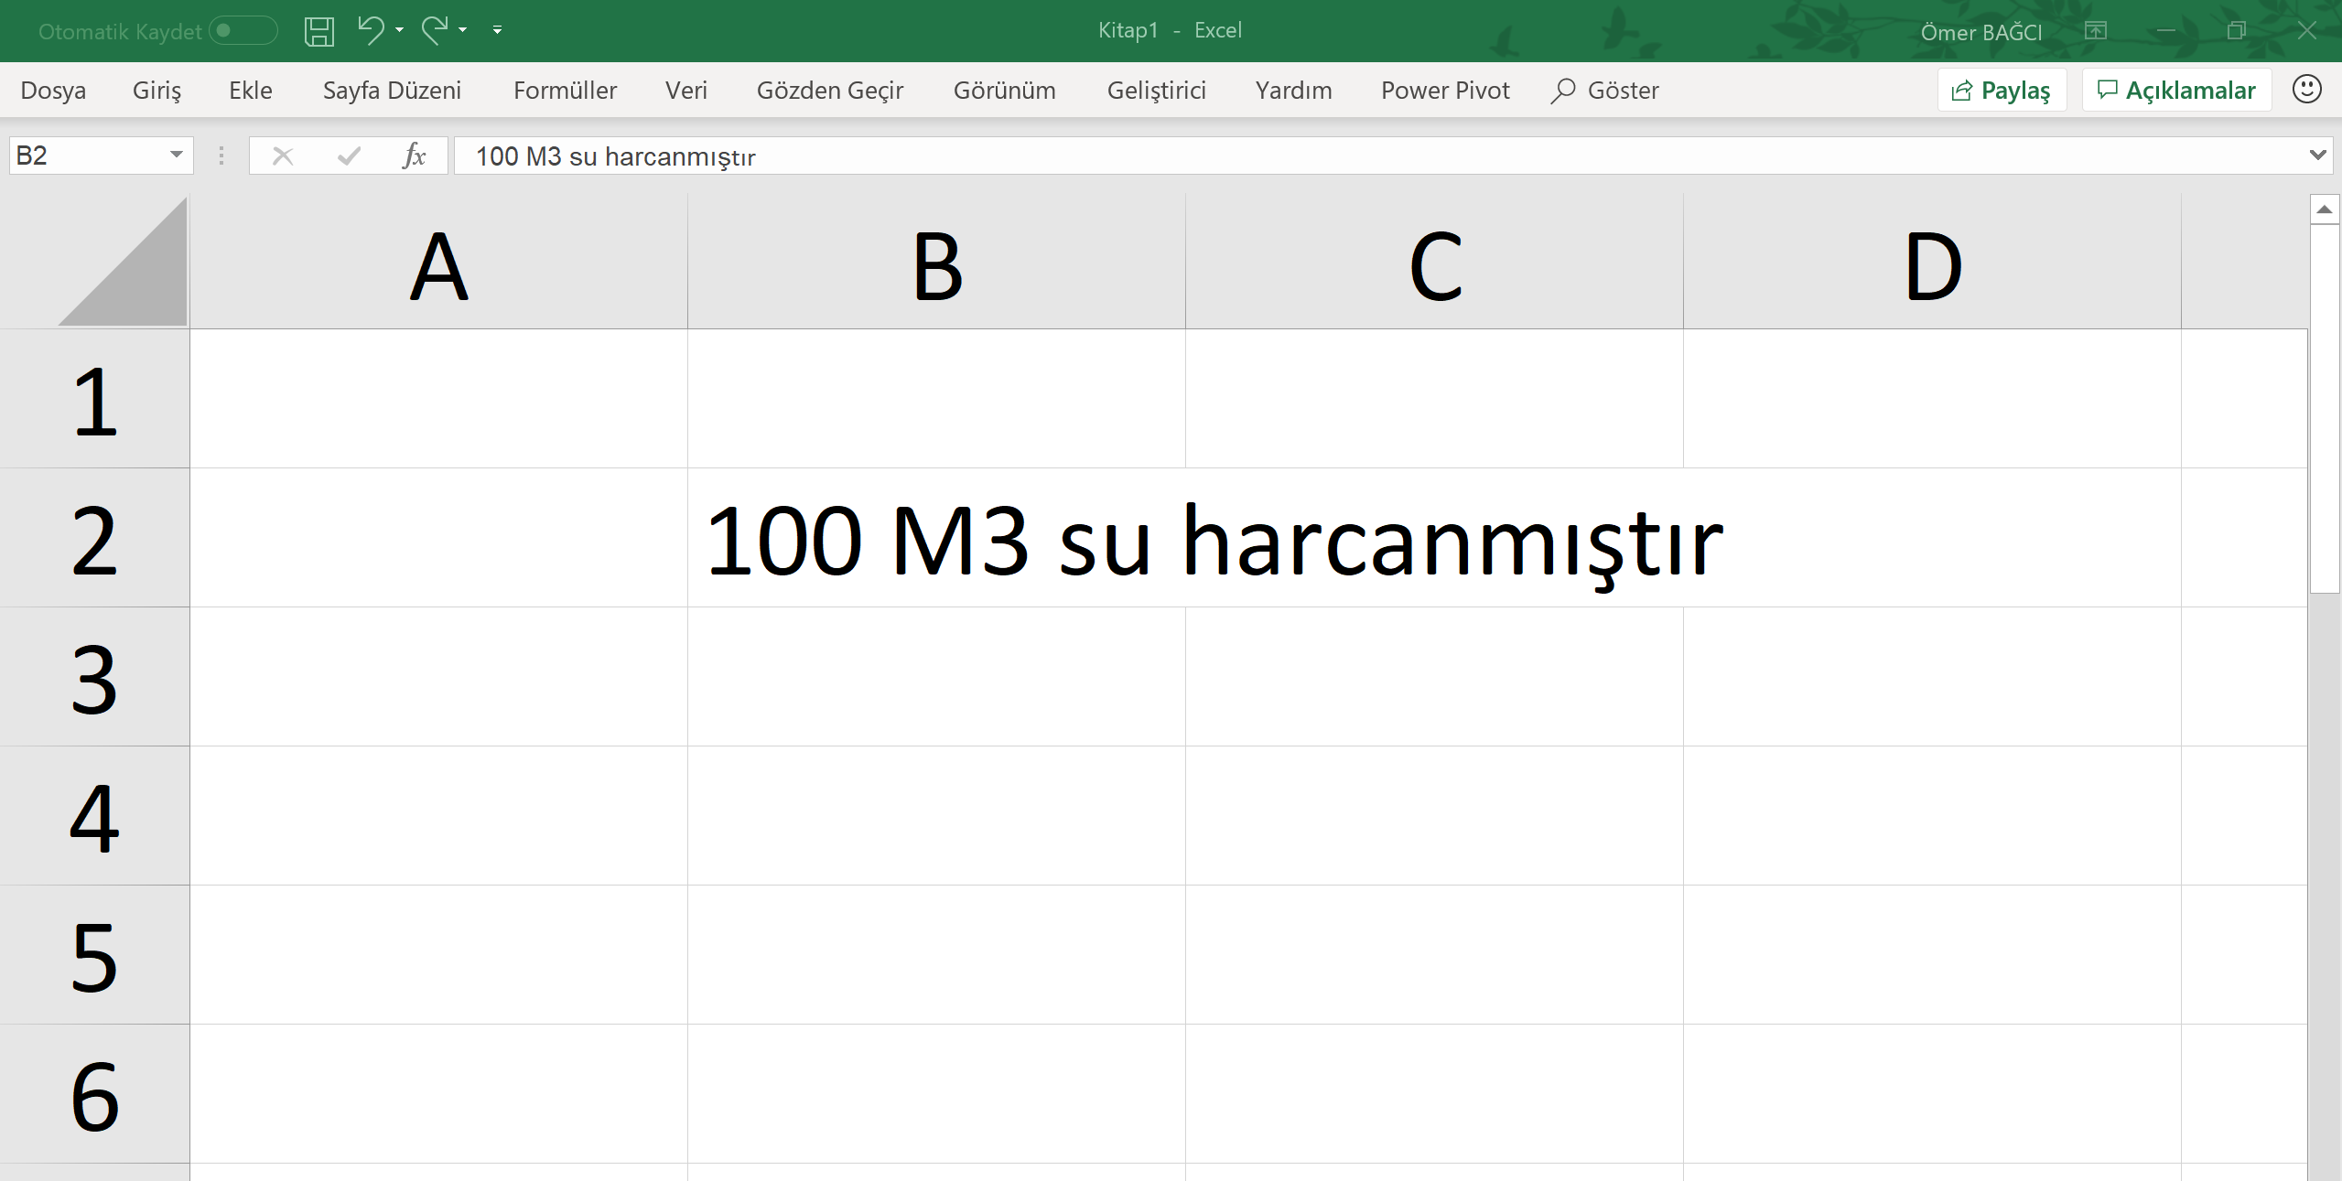2342x1181 pixels.
Task: Switch to the Formüller ribbon tab
Action: pos(564,90)
